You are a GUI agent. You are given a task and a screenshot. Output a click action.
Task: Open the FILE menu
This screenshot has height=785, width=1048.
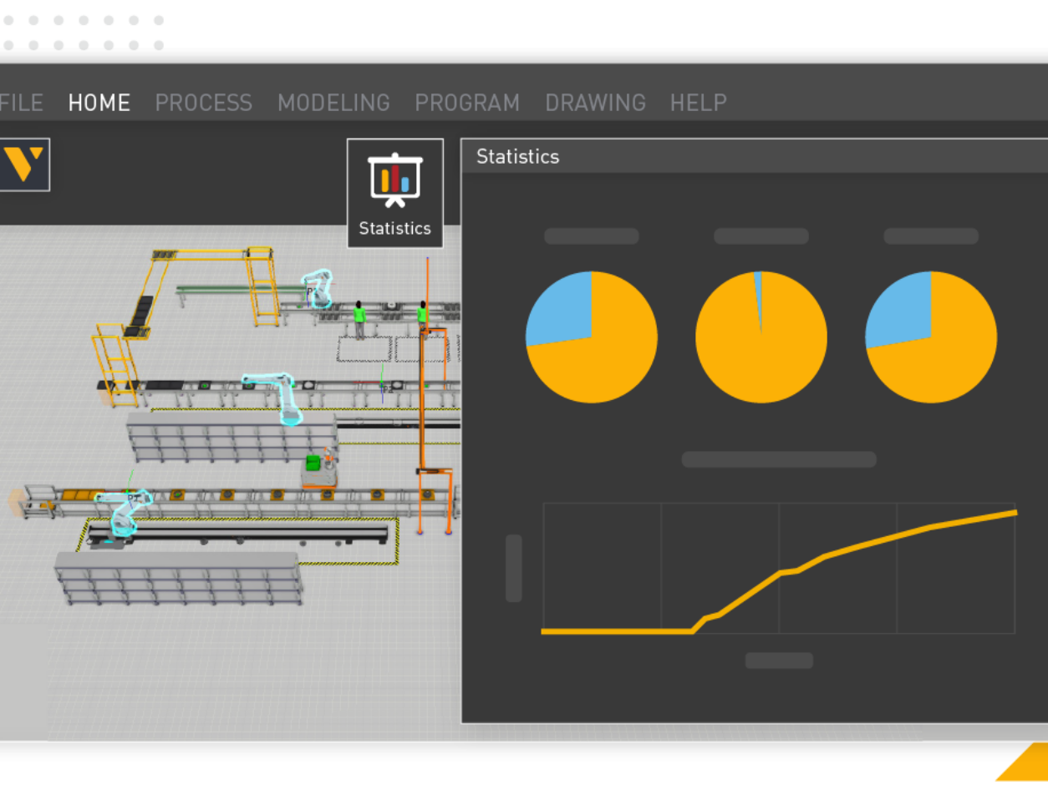(x=20, y=103)
